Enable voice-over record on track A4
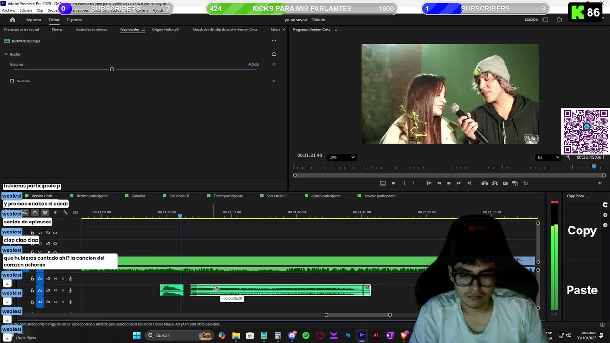Screen dimensions: 610x343 click(x=70, y=302)
